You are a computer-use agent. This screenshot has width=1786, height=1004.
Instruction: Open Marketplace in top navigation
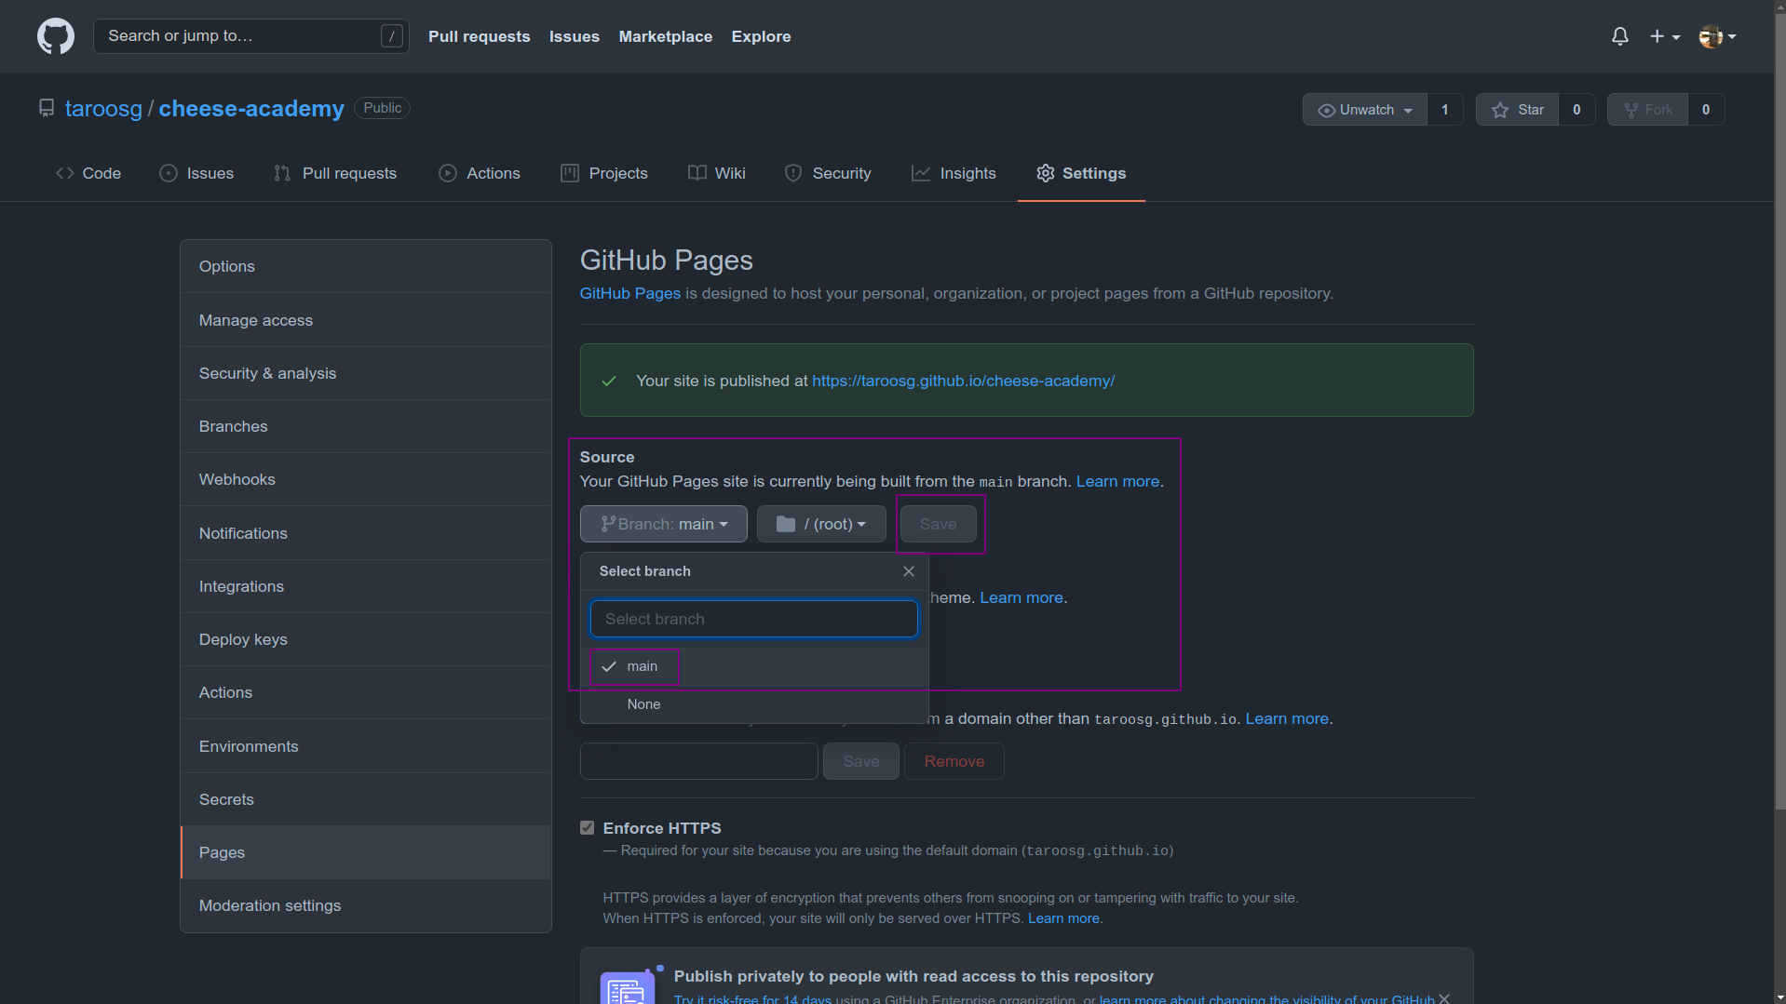665,36
